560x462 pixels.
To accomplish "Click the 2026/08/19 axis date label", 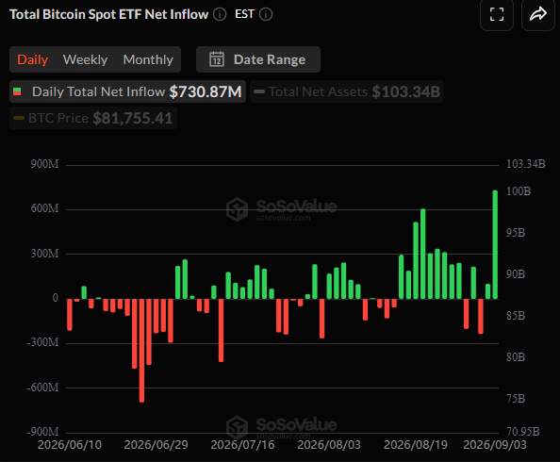I will [x=416, y=445].
